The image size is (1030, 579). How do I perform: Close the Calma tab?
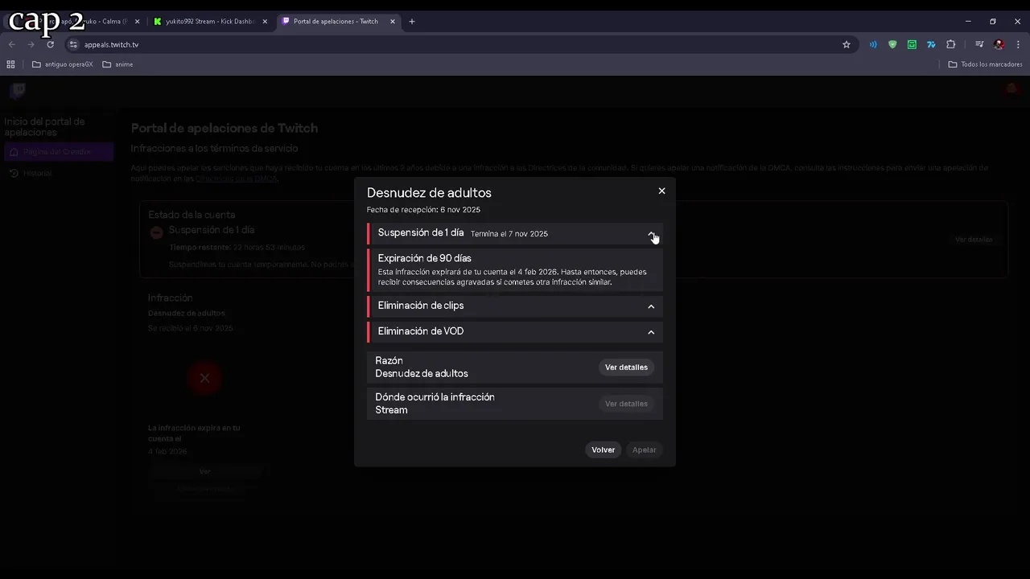coord(137,22)
